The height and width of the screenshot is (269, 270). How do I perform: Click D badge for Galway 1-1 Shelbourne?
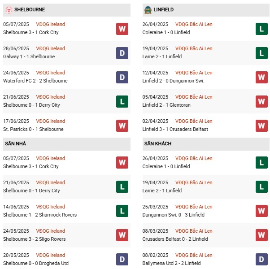pyautogui.click(x=122, y=53)
